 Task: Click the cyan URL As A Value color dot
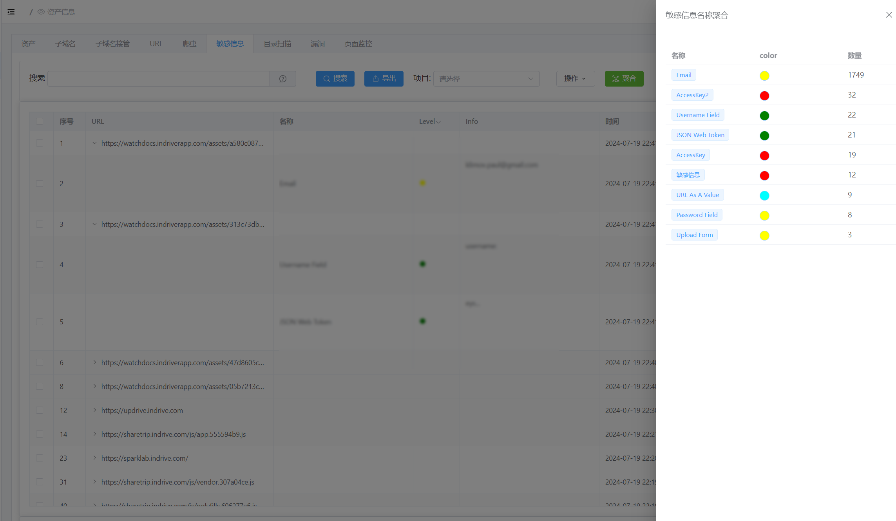click(x=764, y=195)
